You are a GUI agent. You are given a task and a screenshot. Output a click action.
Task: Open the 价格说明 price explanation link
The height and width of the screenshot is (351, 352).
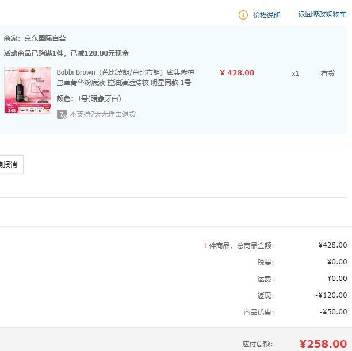click(266, 15)
